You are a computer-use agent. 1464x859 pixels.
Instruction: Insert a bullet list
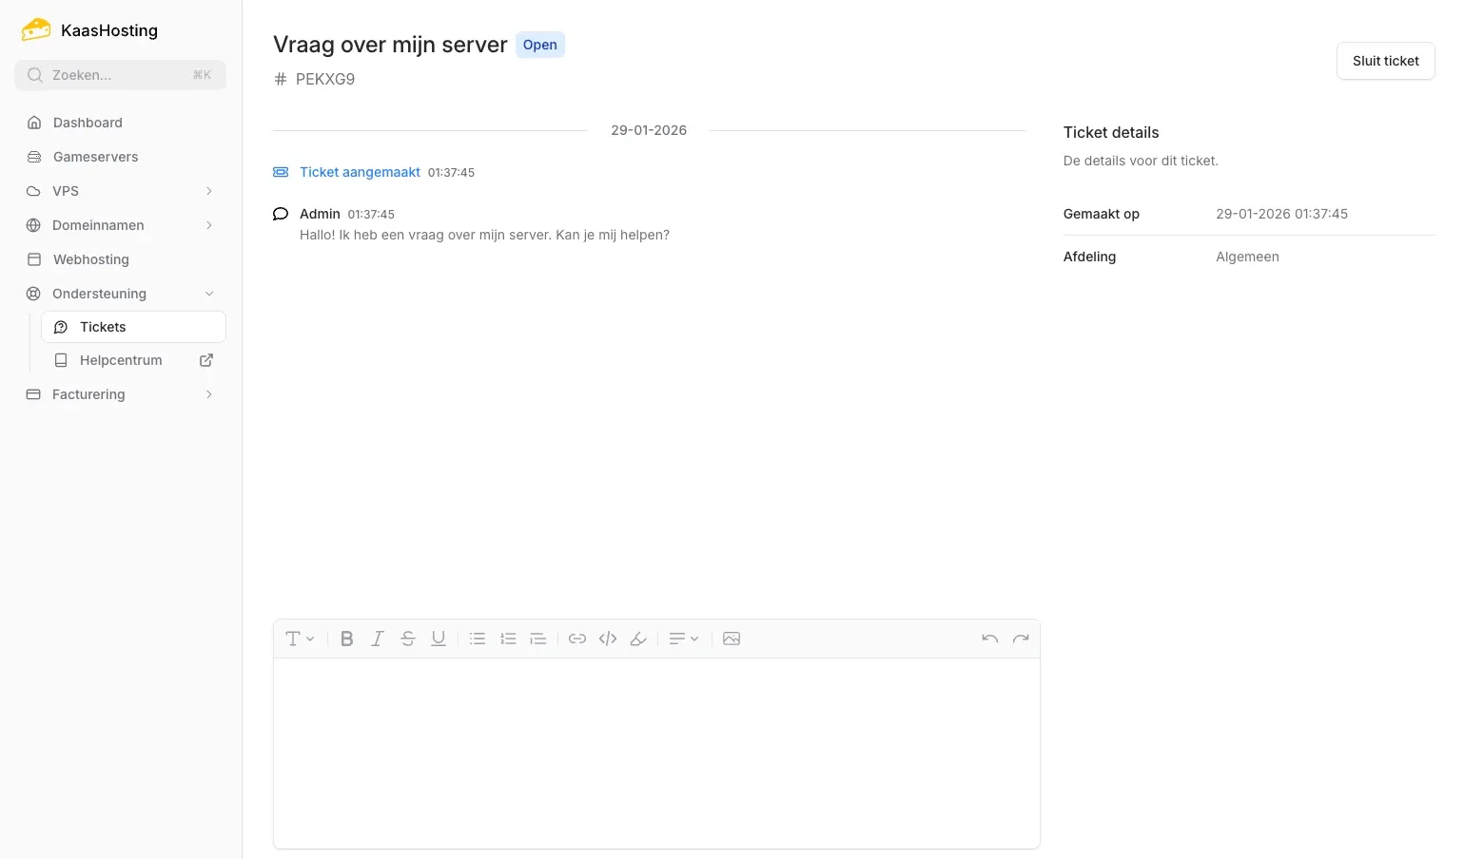tap(478, 639)
